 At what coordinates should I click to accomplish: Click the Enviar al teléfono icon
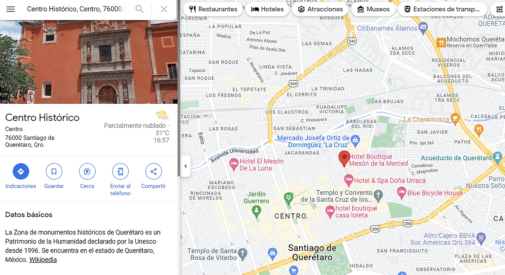[120, 172]
